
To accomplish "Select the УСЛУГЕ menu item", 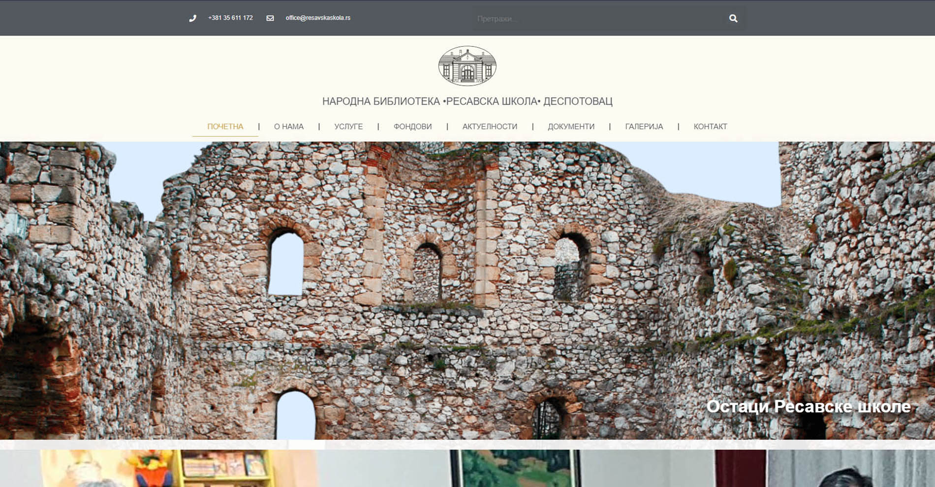I will pyautogui.click(x=348, y=126).
